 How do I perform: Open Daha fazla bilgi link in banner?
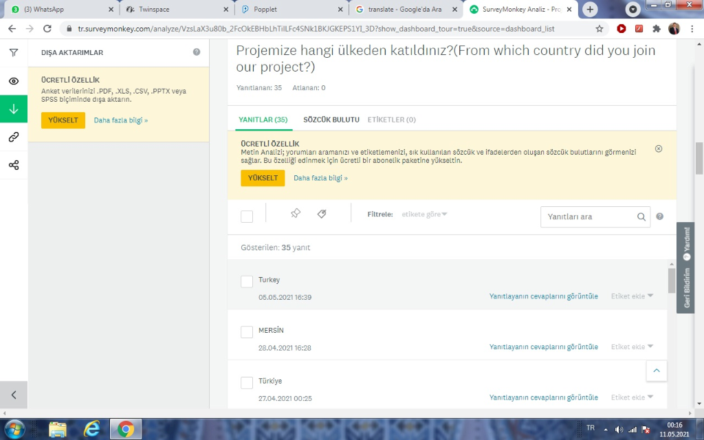[x=320, y=178]
